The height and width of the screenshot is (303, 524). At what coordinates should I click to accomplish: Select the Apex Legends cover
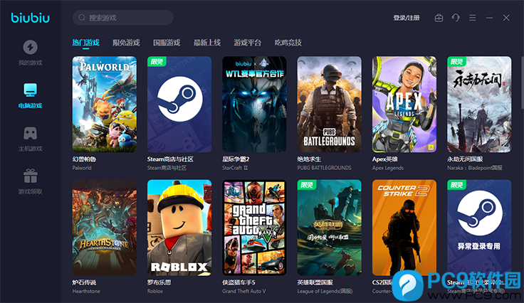click(404, 104)
